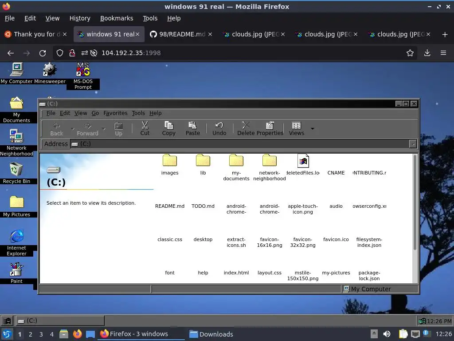Open explorer Favorites menu
This screenshot has width=454, height=341.
(x=115, y=113)
